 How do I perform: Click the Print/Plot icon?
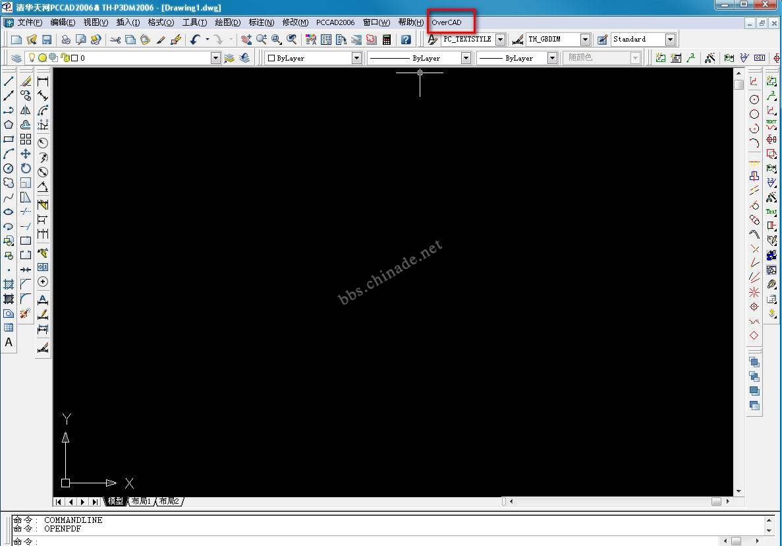pos(66,40)
